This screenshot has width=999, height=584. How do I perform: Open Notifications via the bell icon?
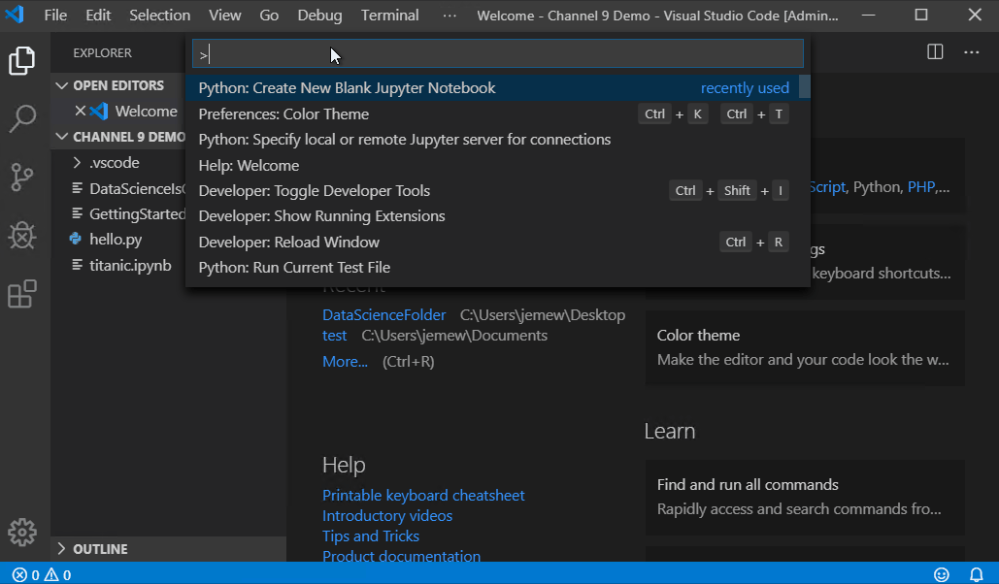(978, 574)
